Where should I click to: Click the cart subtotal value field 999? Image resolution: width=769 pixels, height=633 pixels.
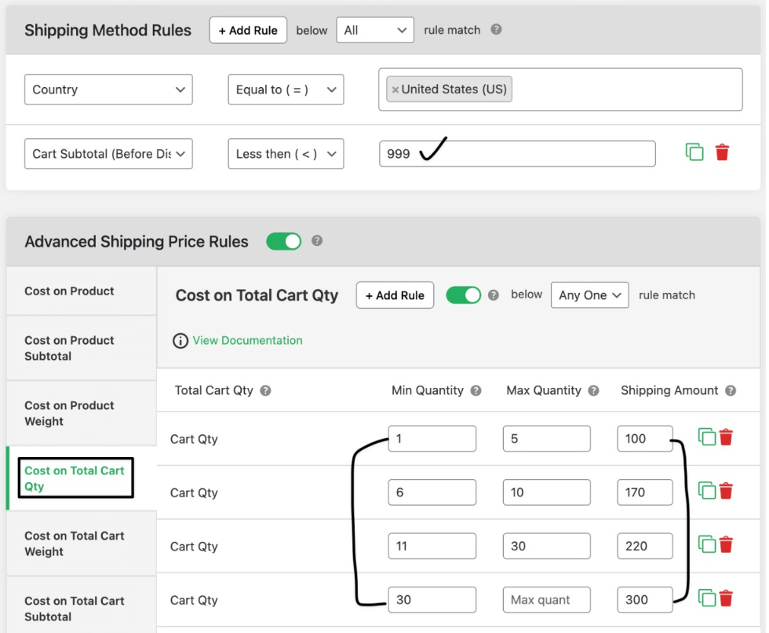coord(517,154)
